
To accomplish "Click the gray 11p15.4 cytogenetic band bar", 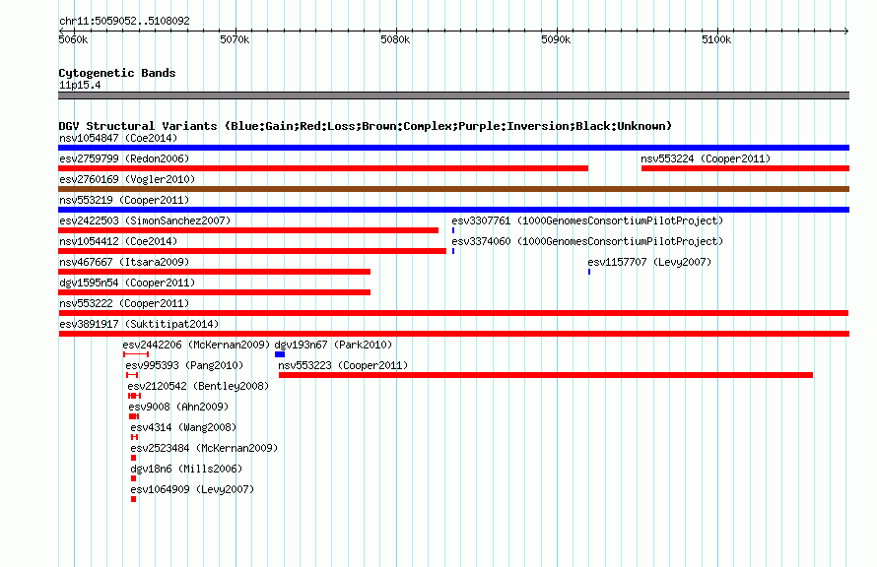I will tap(453, 95).
